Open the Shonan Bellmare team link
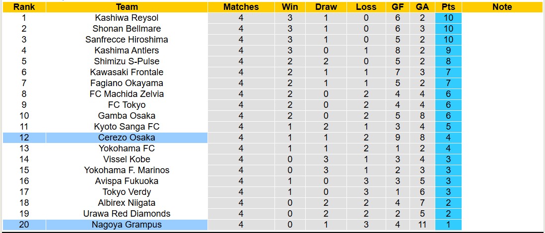This screenshot has height=233, width=545. [x=127, y=29]
